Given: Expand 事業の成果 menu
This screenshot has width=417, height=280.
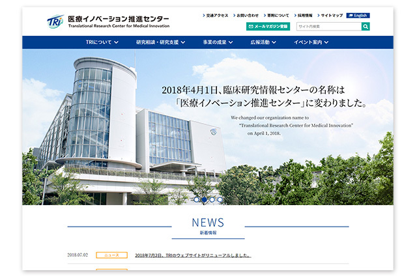Looking at the screenshot, I should click(218, 42).
